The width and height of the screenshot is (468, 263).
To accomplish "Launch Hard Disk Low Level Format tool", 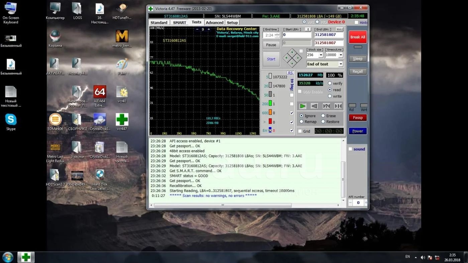I will click(x=100, y=180).
